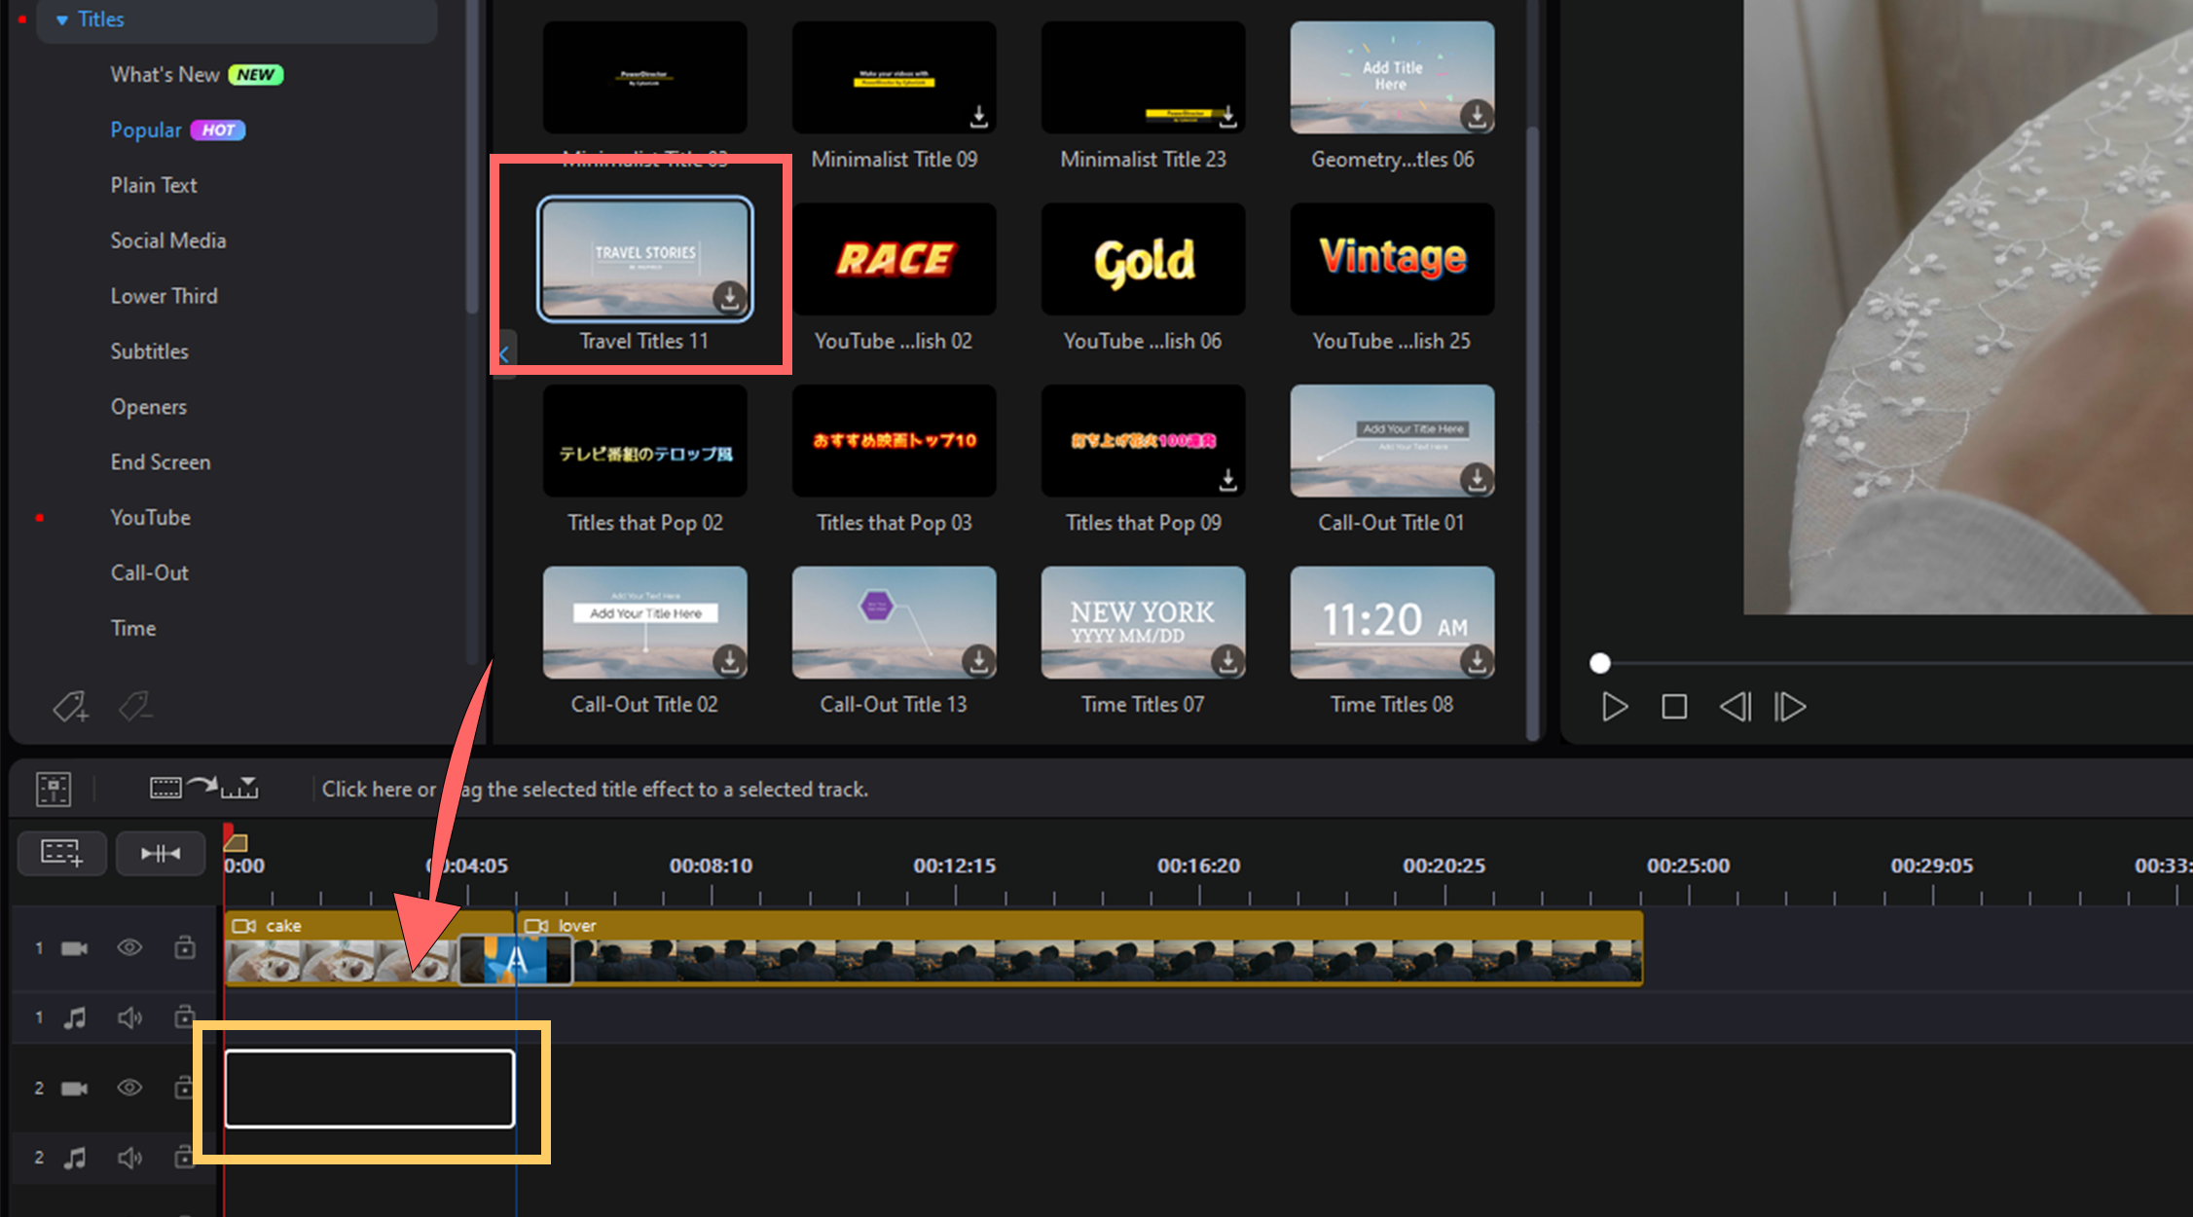Download the Time Titles 07 template
This screenshot has height=1217, width=2193.
tap(1227, 661)
